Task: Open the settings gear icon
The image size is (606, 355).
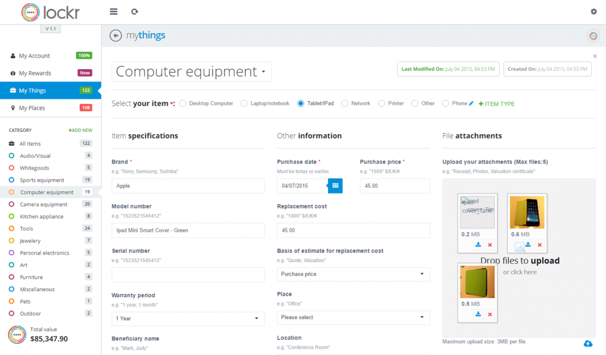Action: tap(594, 12)
